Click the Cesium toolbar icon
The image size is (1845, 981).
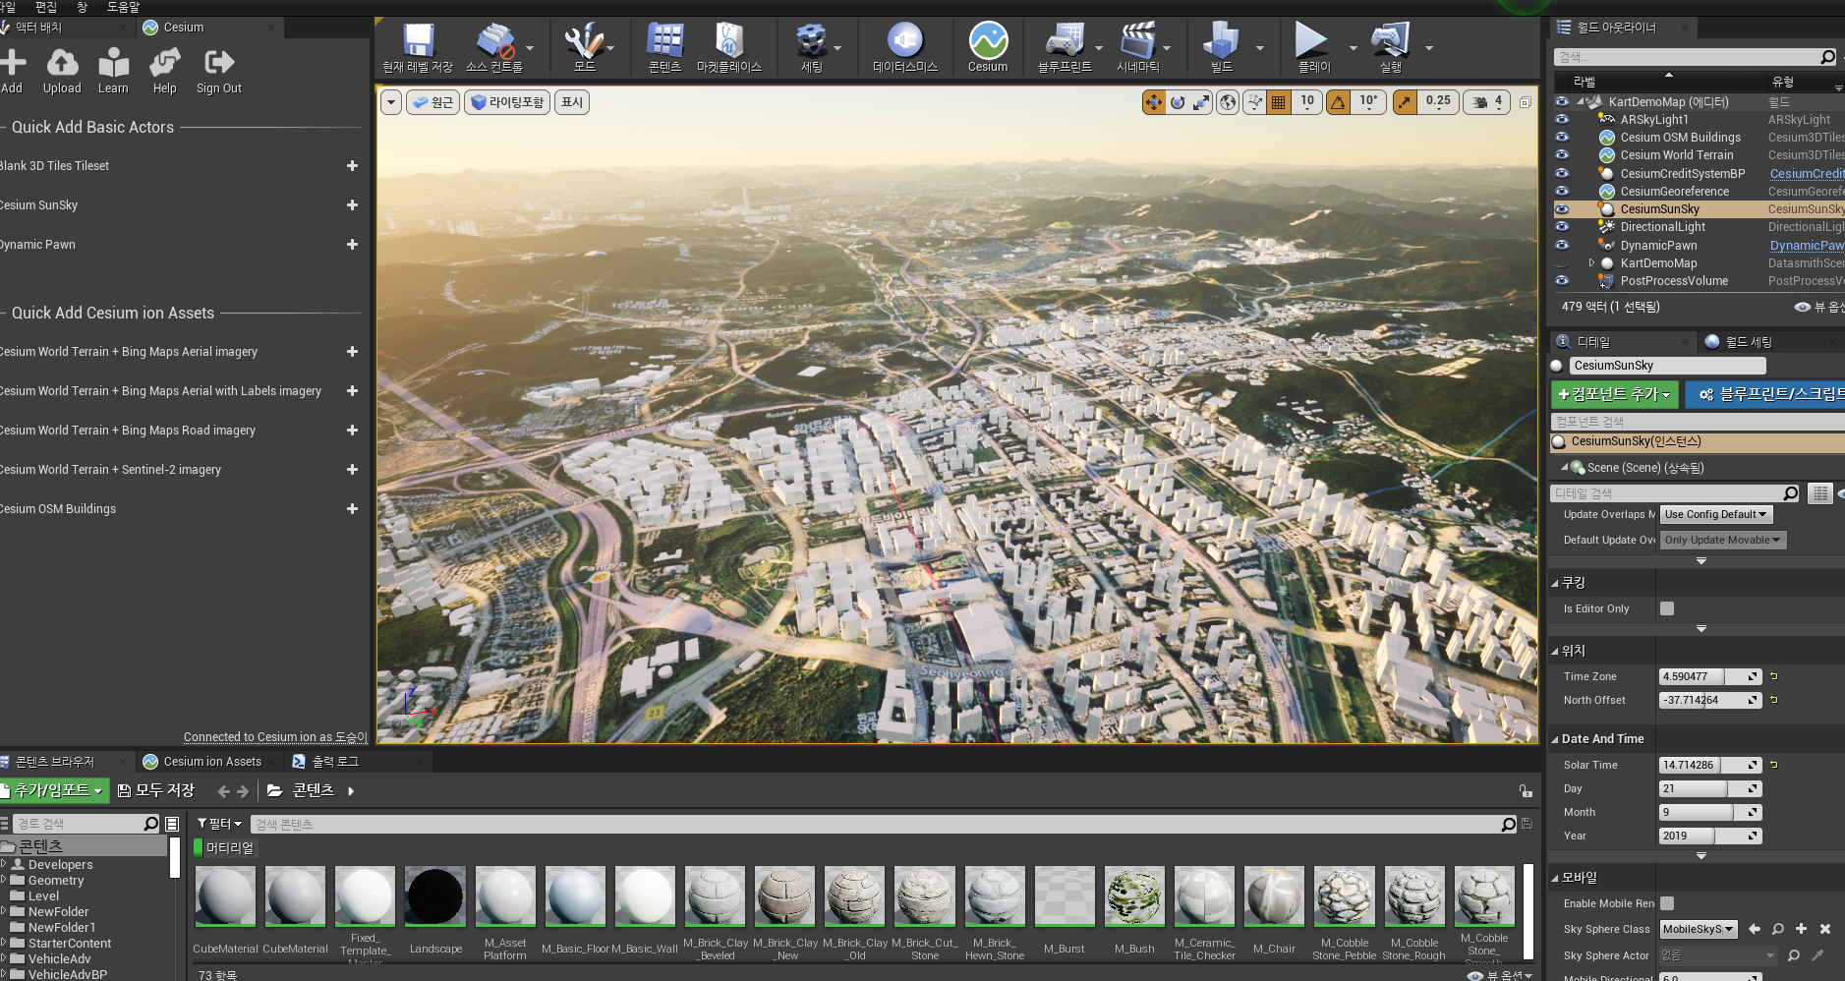pos(988,47)
